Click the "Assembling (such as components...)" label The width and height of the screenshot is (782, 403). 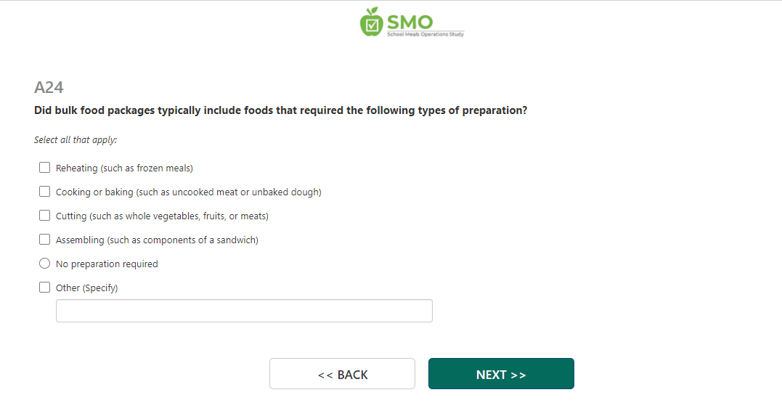[157, 240]
